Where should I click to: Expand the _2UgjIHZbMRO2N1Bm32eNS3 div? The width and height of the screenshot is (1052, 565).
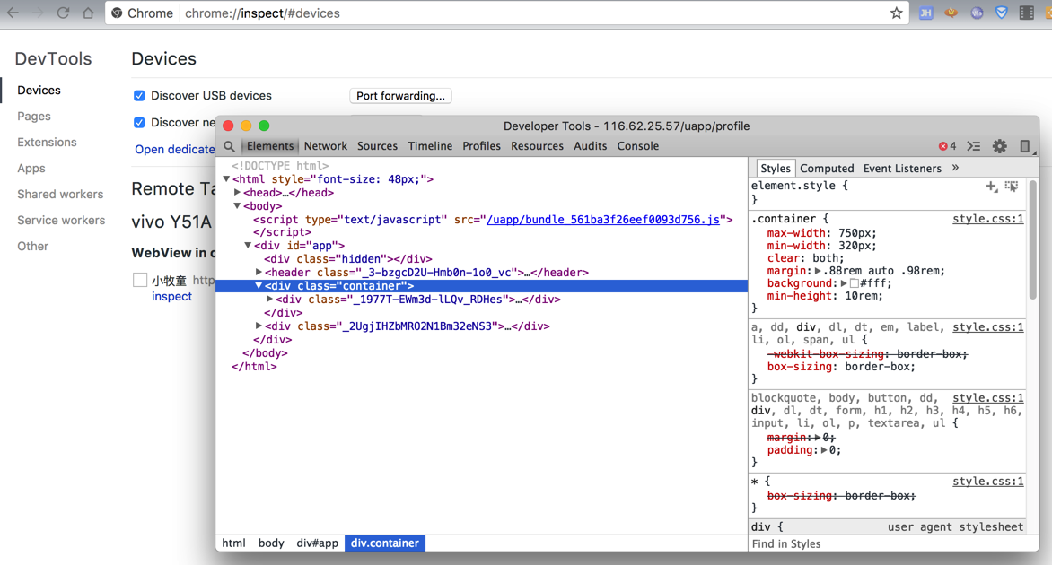tap(259, 326)
